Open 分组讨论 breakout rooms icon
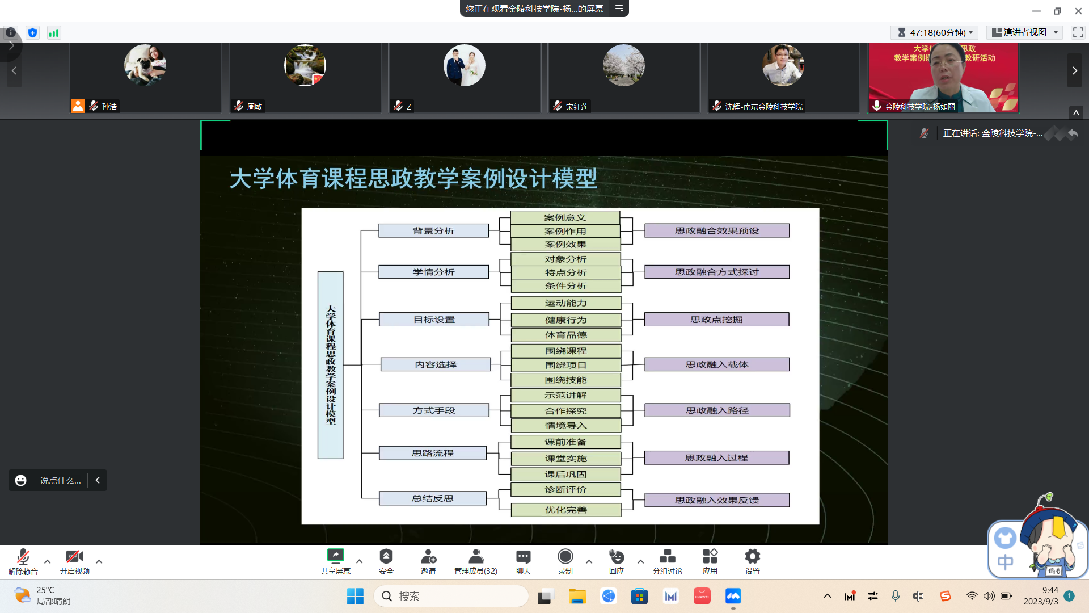Viewport: 1089px width, 613px height. (x=667, y=557)
